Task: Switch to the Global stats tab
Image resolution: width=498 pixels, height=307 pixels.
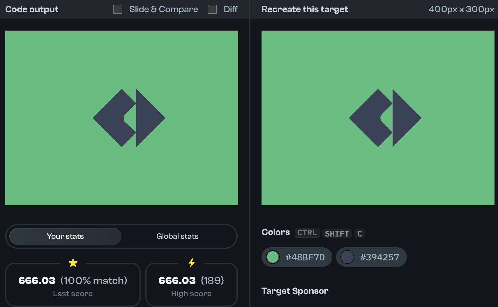Action: [177, 236]
